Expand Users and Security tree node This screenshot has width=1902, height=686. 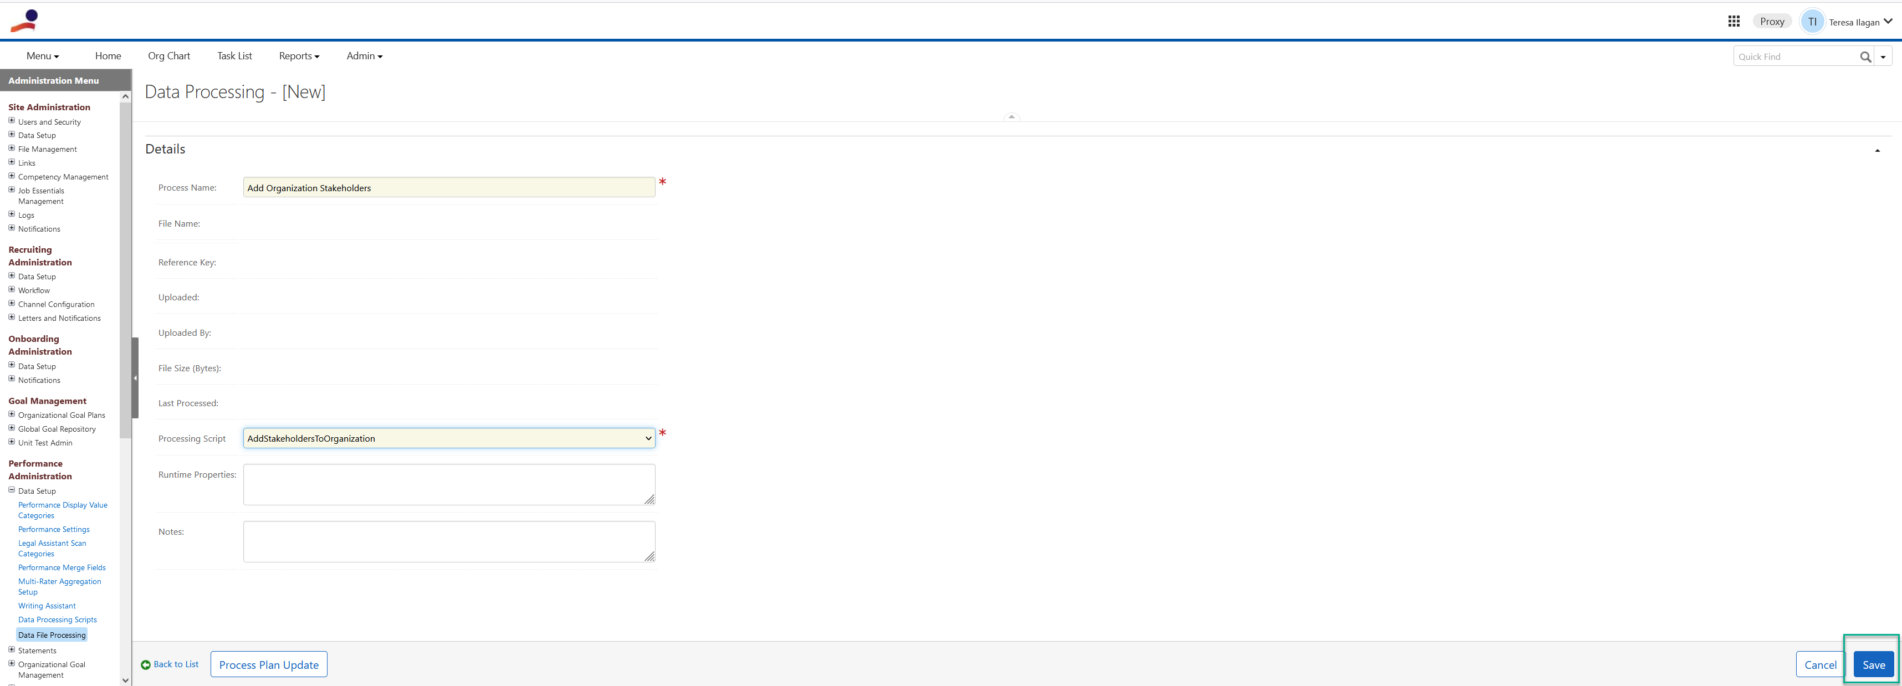click(12, 121)
